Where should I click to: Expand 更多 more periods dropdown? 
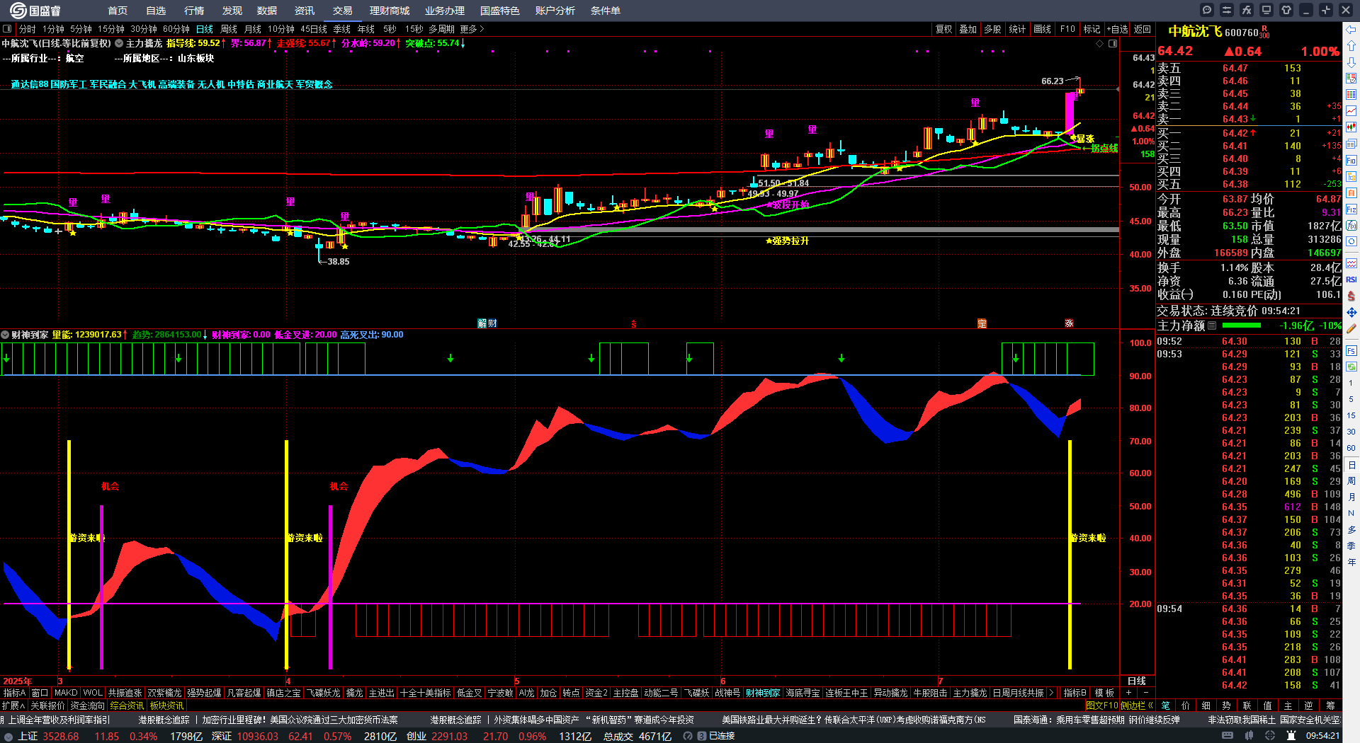pos(472,29)
